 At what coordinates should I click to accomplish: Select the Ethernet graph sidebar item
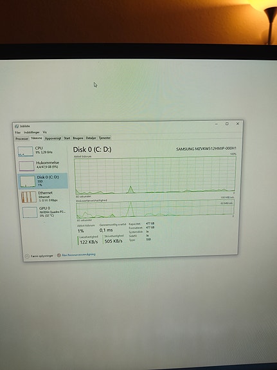click(x=43, y=196)
